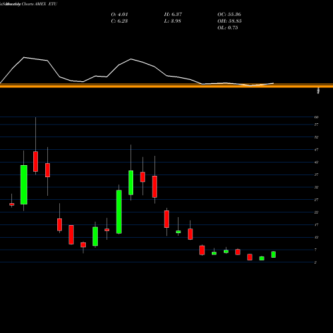Select the open price O: 4.01 label
Viewport: 333px width, 333px height.
point(119,15)
